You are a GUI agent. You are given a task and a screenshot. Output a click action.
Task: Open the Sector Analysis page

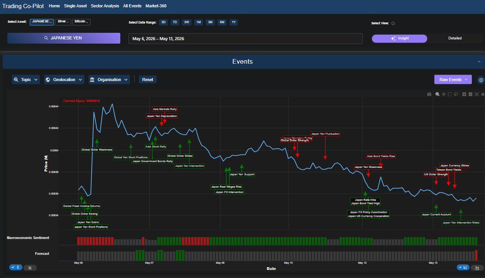tap(105, 6)
